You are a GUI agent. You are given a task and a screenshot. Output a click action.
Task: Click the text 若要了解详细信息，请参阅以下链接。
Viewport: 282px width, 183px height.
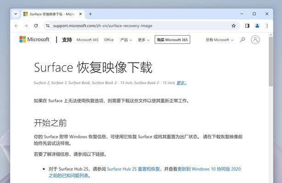[70, 154]
